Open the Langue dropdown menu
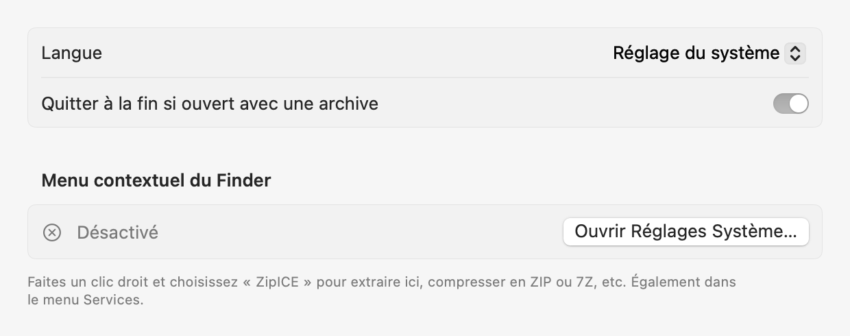The width and height of the screenshot is (850, 336). 709,53
